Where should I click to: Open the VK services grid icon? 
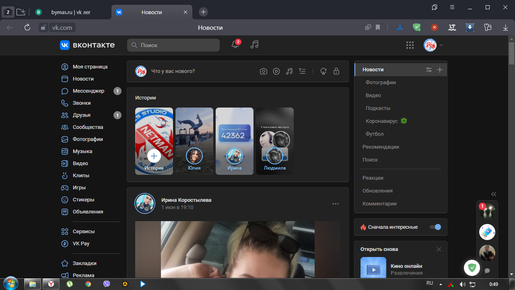pos(410,45)
